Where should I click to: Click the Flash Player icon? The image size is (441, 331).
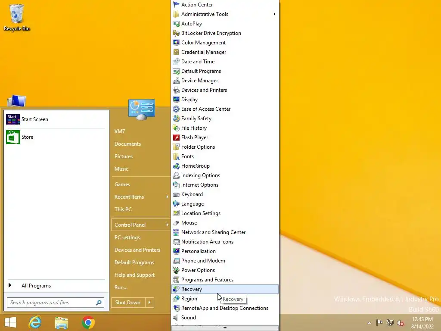pos(176,137)
